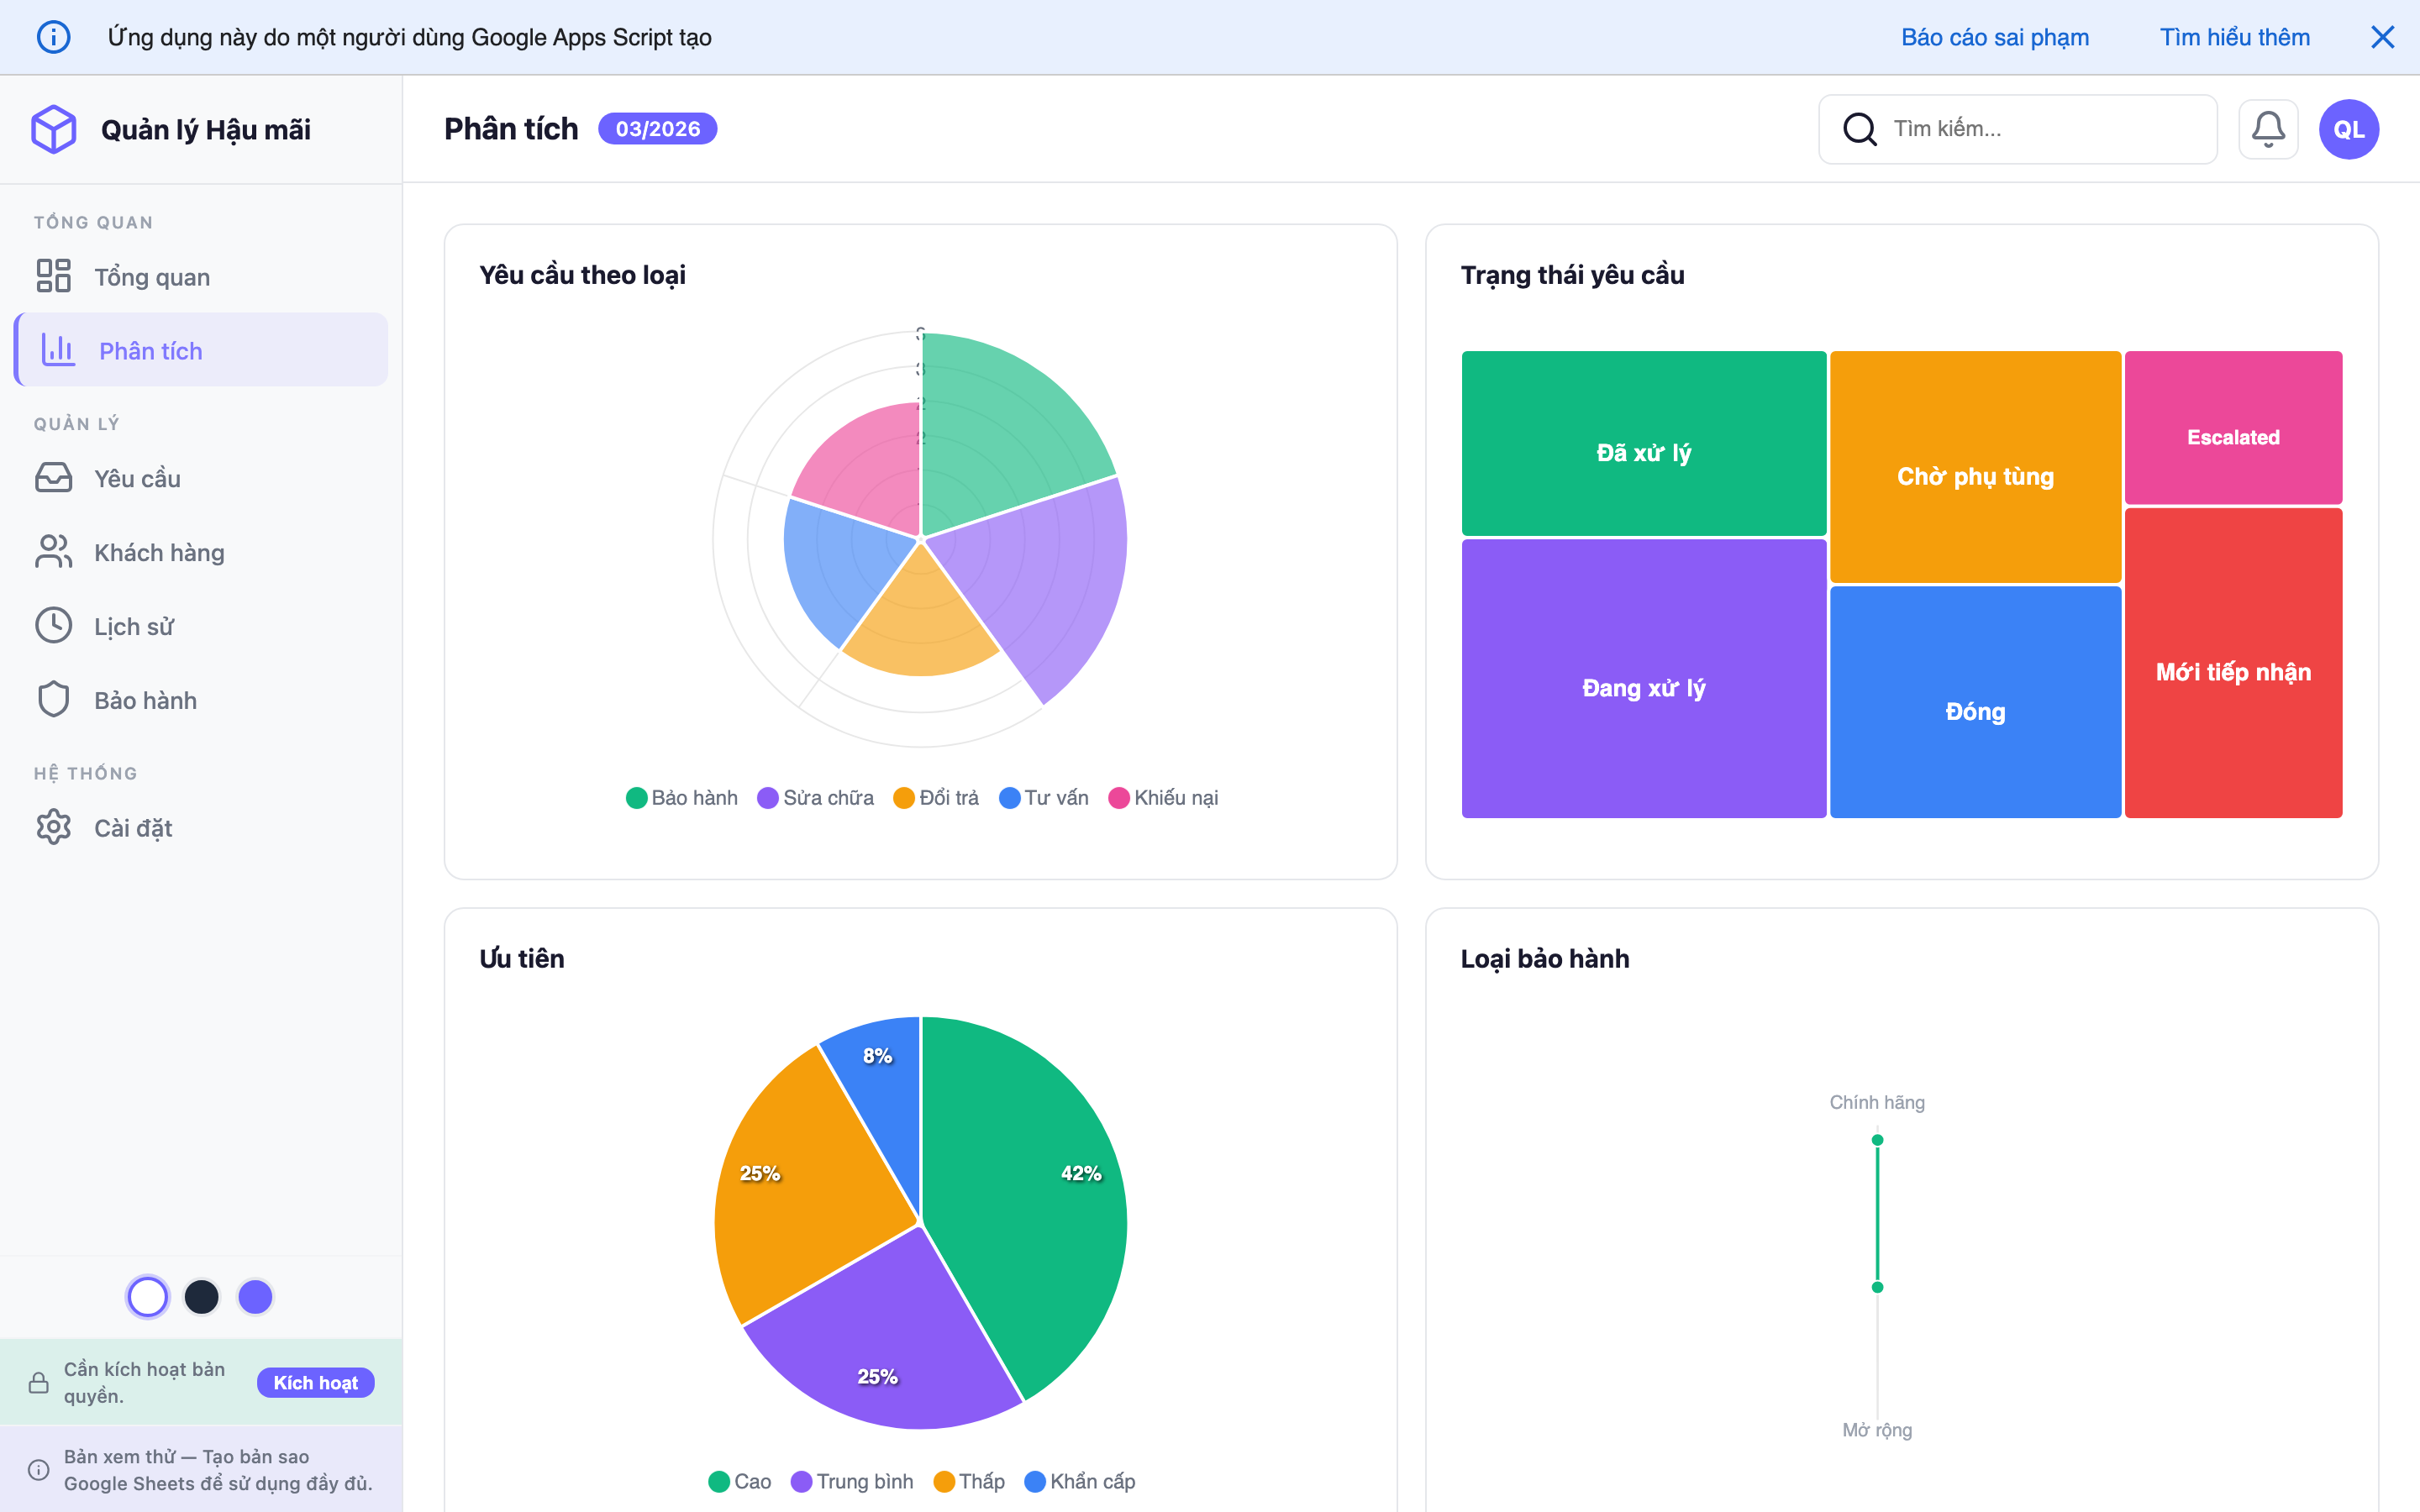Click the 03/2026 month badge

click(x=657, y=129)
